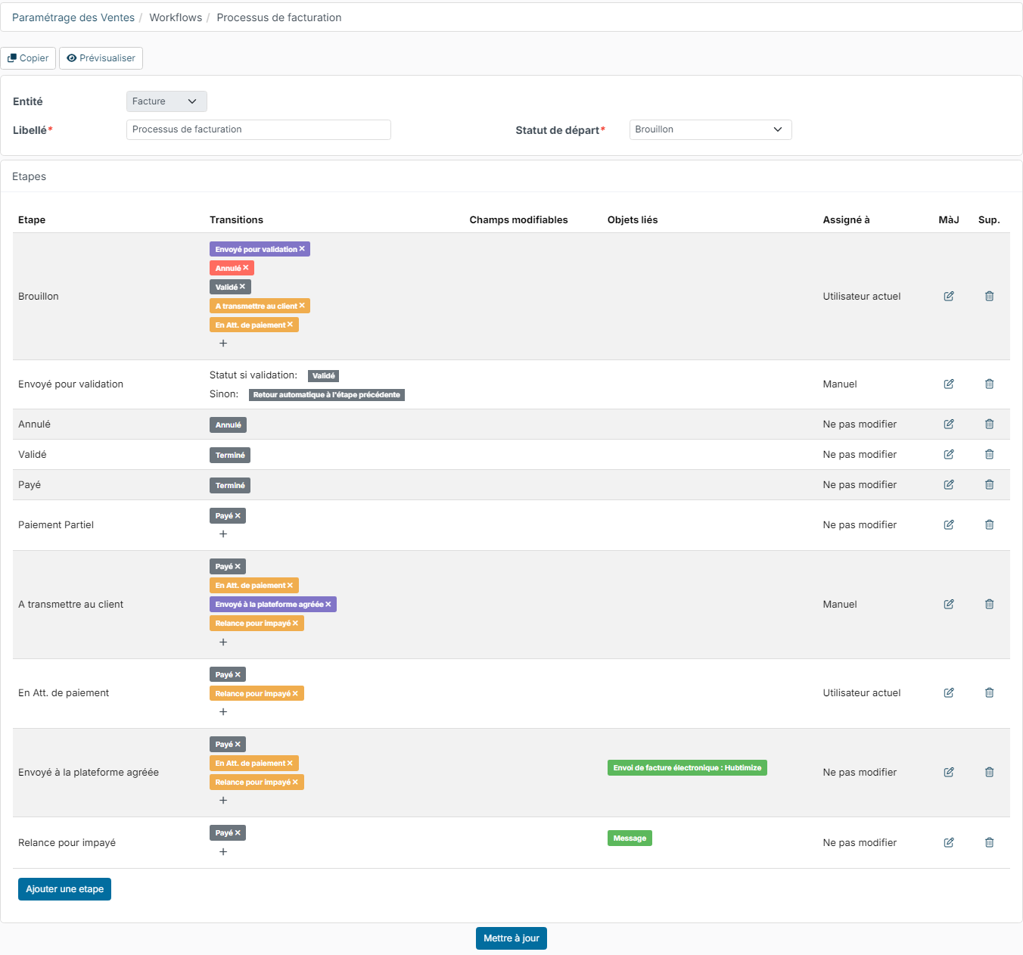This screenshot has height=955, width=1023.
Task: Delete the Annulé step
Action: tap(989, 425)
